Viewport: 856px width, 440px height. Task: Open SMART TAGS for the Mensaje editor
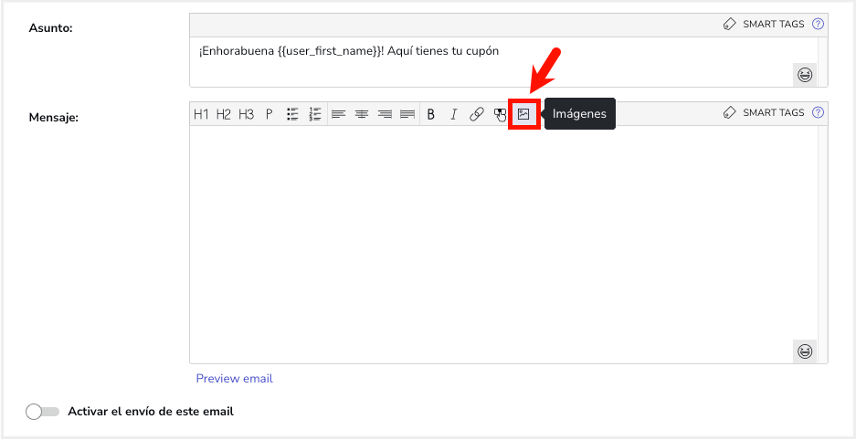point(764,113)
